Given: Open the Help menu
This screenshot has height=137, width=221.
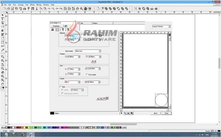Looking at the screenshot, I should 52,5.
